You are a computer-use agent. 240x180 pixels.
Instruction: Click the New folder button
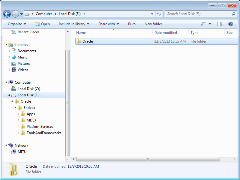tap(153, 24)
